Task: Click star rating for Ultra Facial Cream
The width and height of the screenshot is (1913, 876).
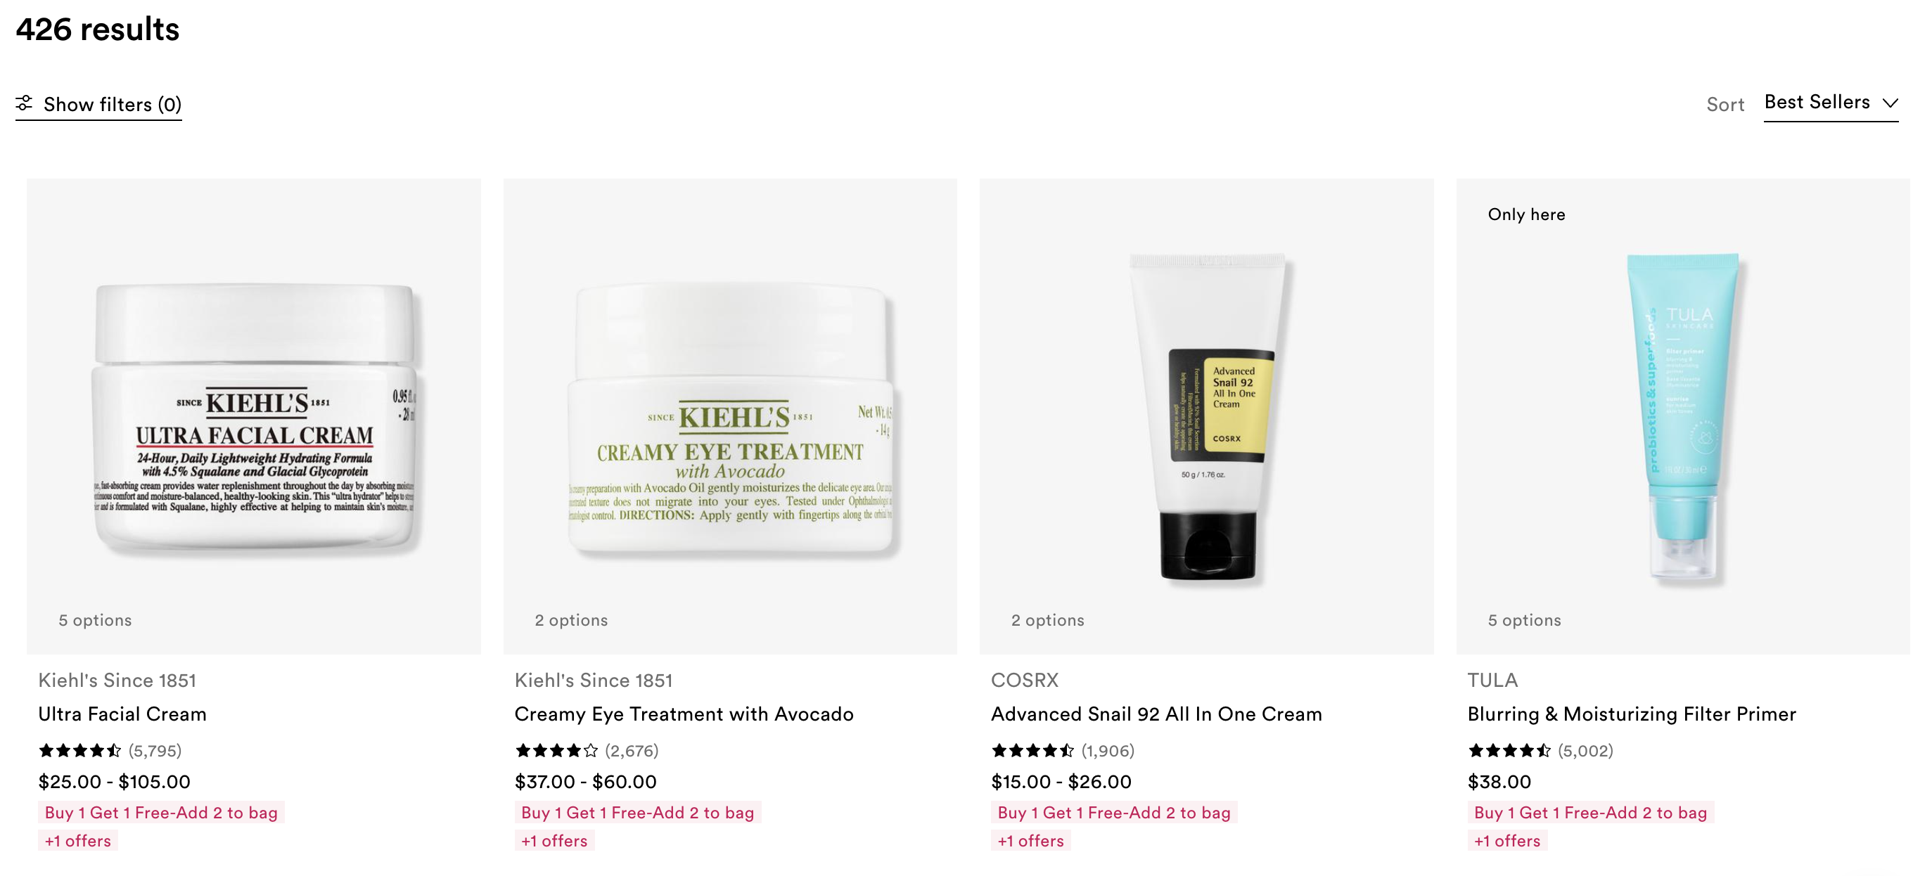Action: point(80,751)
